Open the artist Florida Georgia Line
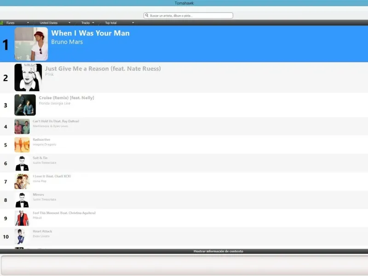368x276 pixels. click(54, 103)
